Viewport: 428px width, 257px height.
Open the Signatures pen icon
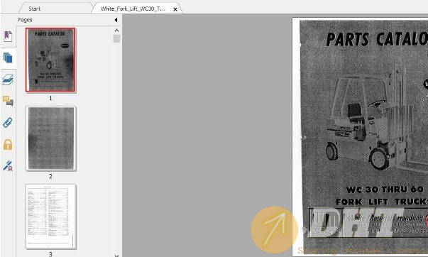[8, 165]
